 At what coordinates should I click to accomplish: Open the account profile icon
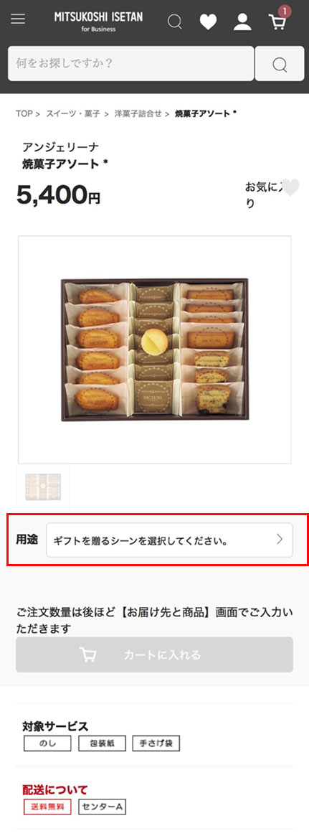[242, 22]
